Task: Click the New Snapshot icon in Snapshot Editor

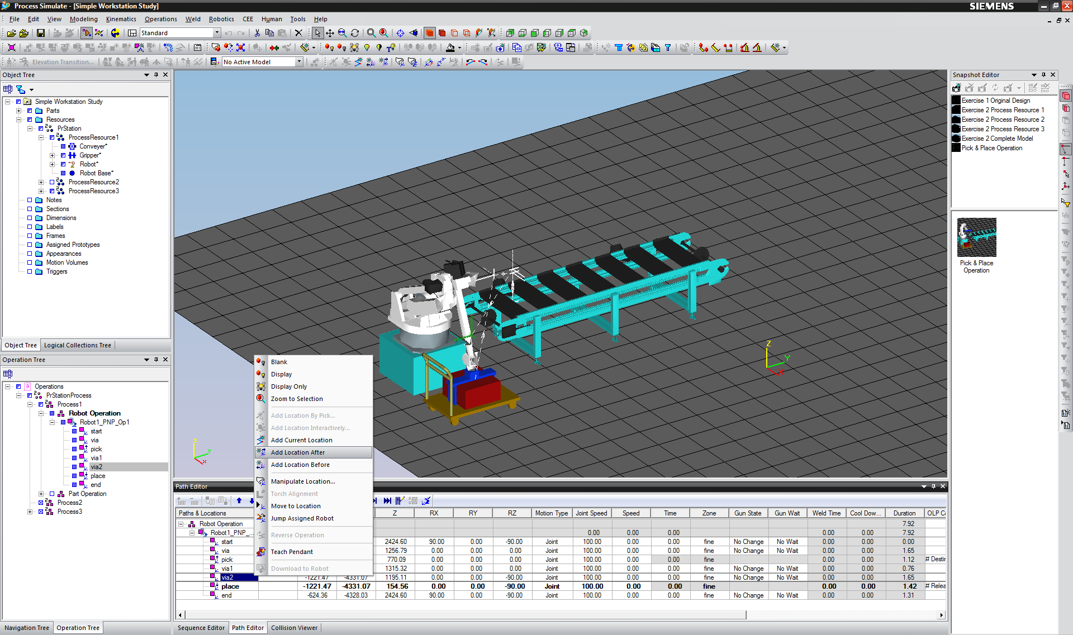Action: (957, 88)
